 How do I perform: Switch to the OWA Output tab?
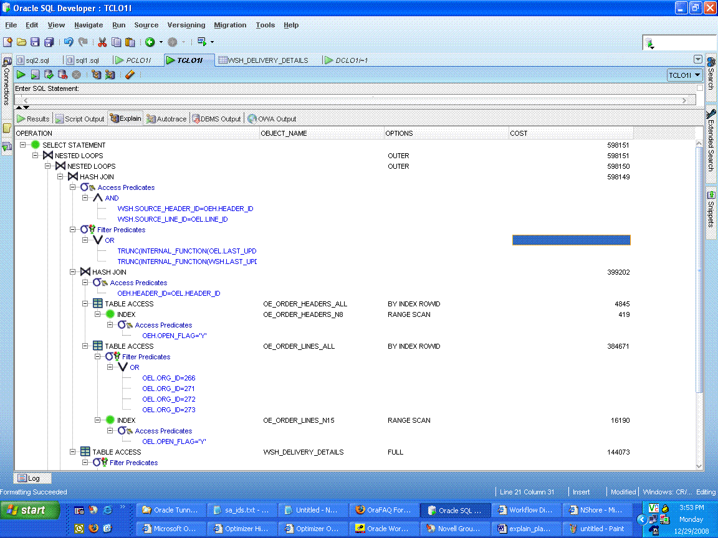(x=272, y=119)
